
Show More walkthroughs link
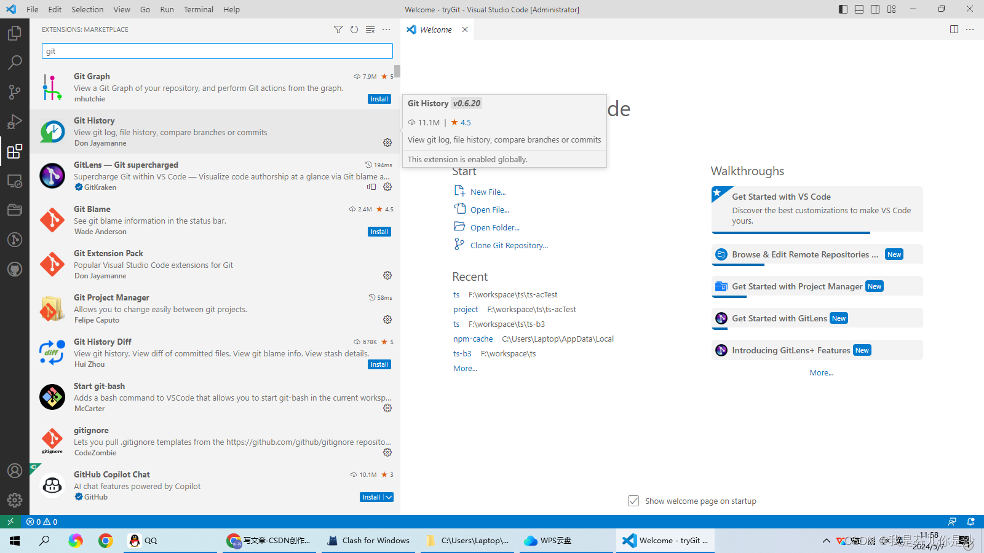coord(822,372)
